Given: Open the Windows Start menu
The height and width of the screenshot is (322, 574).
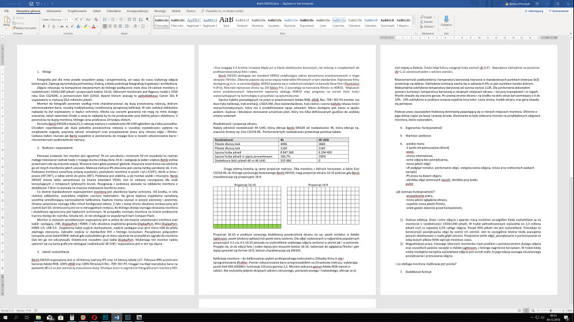Looking at the screenshot, I should [x=5, y=317].
